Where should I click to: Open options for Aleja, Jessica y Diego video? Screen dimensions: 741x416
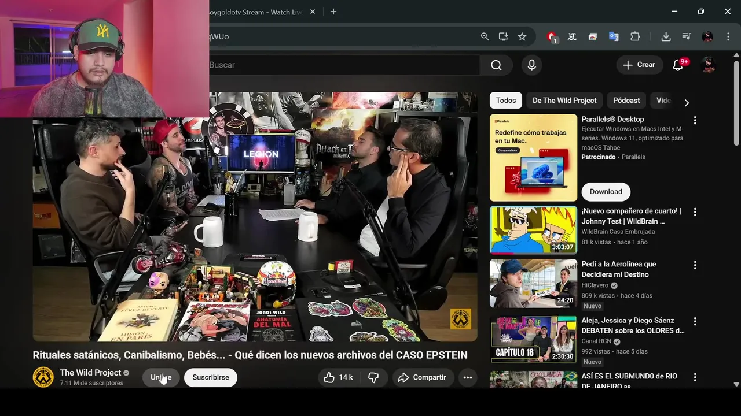pos(695,321)
